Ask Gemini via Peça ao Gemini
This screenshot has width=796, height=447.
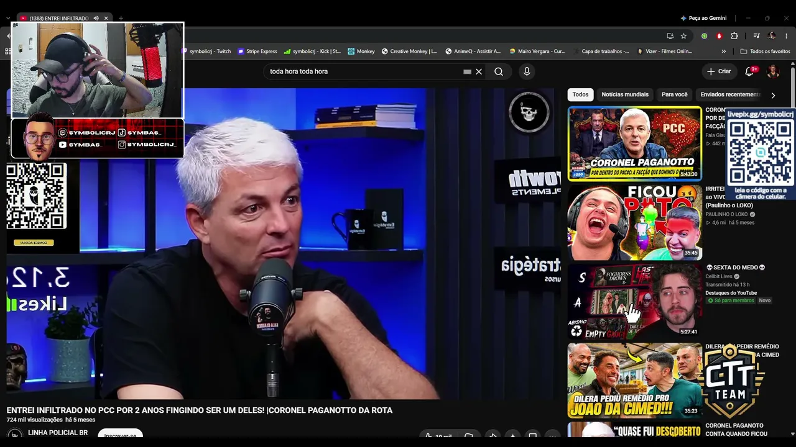point(703,18)
